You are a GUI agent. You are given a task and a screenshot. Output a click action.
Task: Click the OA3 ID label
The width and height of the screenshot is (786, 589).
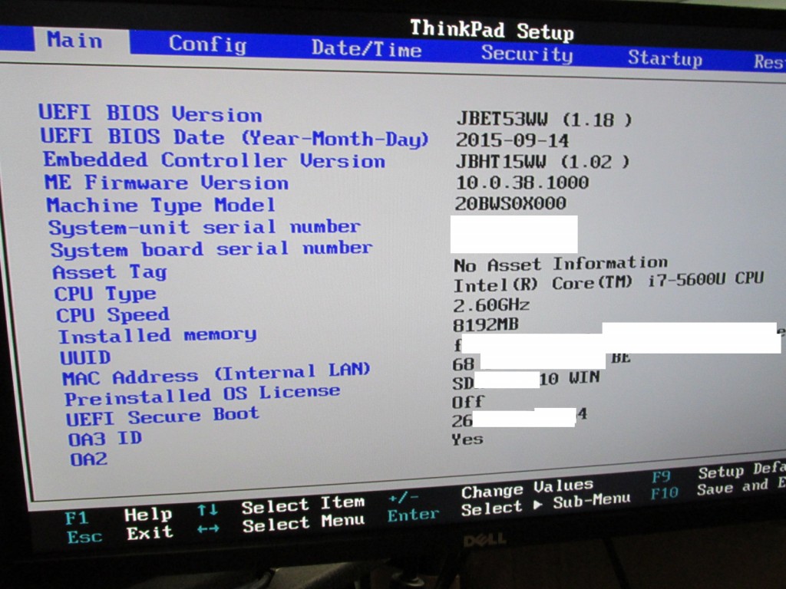pyautogui.click(x=105, y=439)
